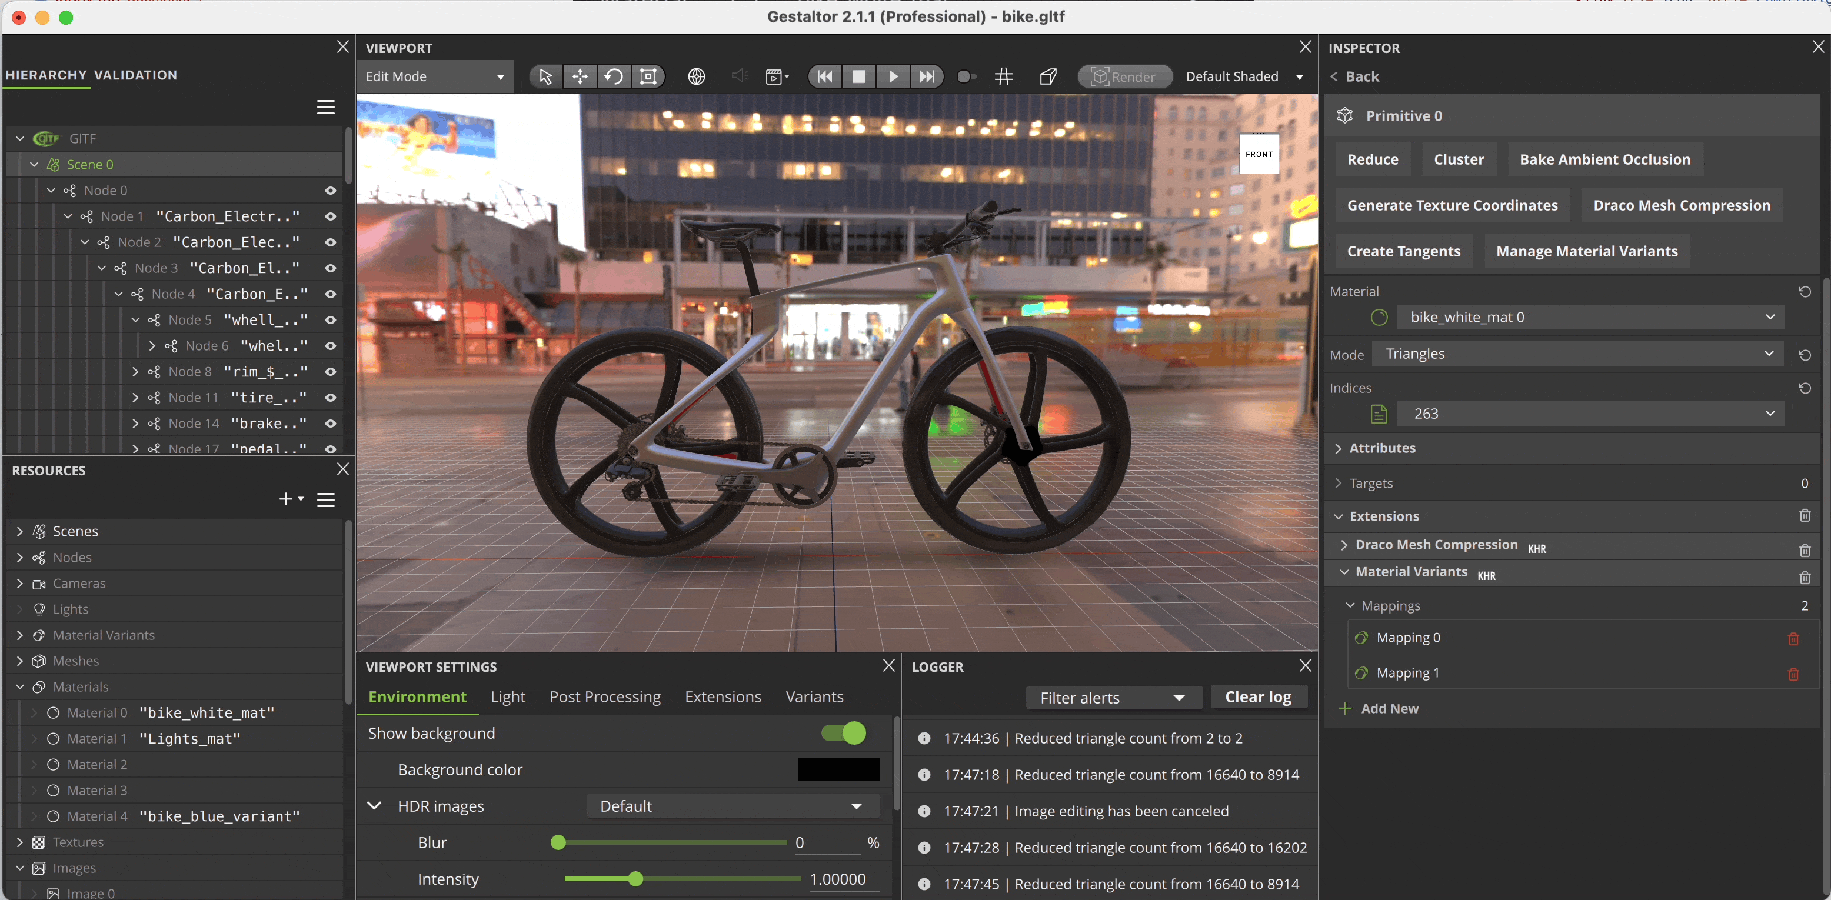Screen dimensions: 1831x900
Task: Activate the scale tool in viewport toolbar
Action: [648, 77]
